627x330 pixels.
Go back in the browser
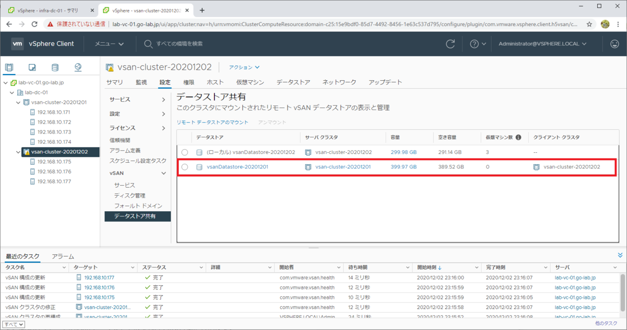(8, 24)
